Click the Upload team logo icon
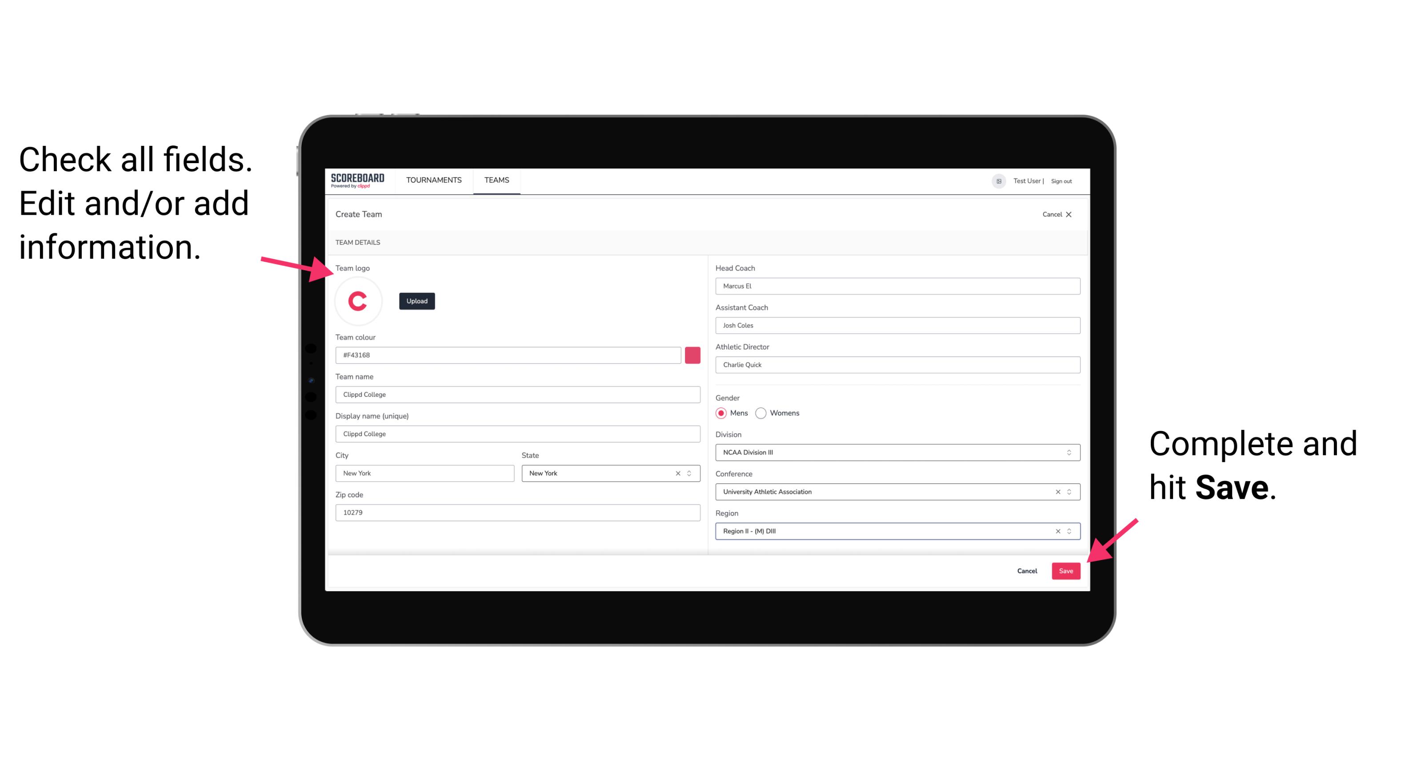 [x=416, y=300]
